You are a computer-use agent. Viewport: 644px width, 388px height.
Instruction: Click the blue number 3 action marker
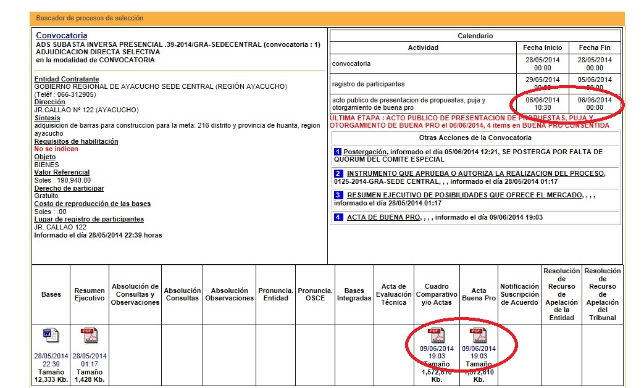click(x=338, y=195)
